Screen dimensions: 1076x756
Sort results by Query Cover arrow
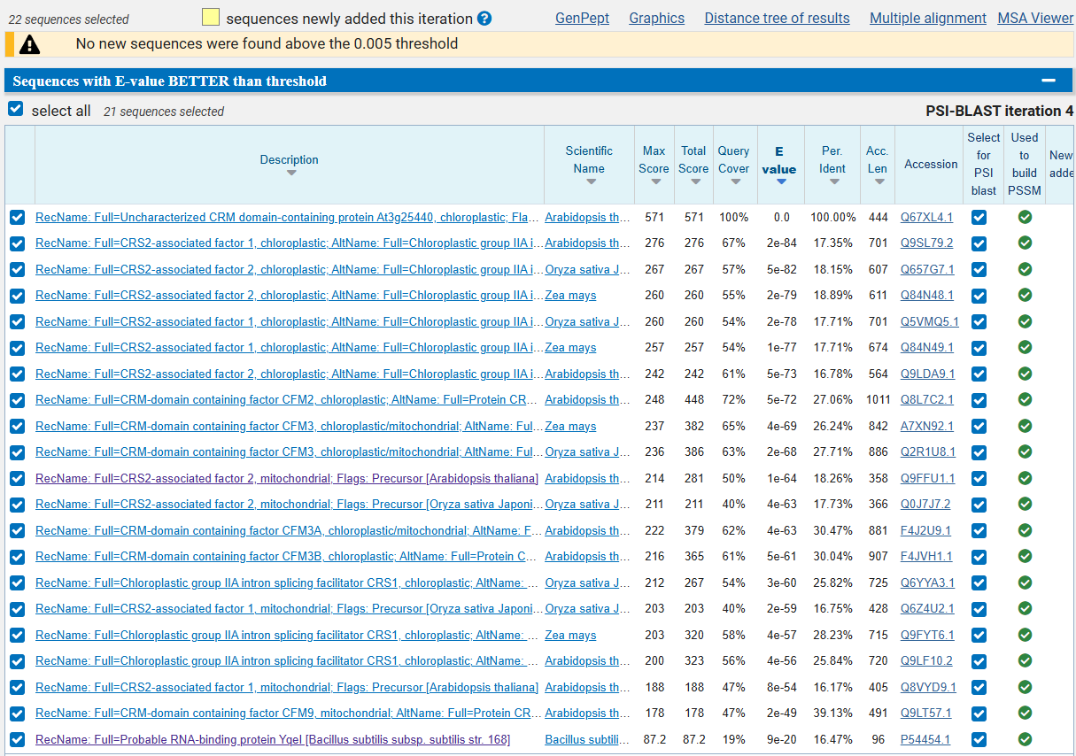[735, 182]
